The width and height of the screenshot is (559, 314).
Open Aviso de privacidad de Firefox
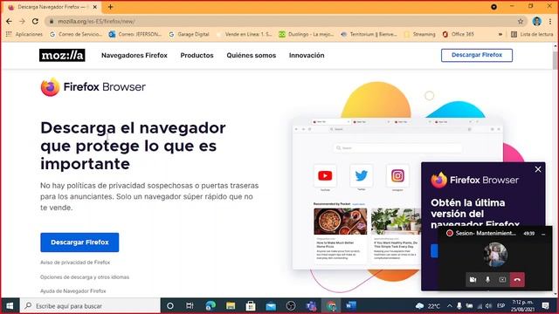pyautogui.click(x=75, y=263)
